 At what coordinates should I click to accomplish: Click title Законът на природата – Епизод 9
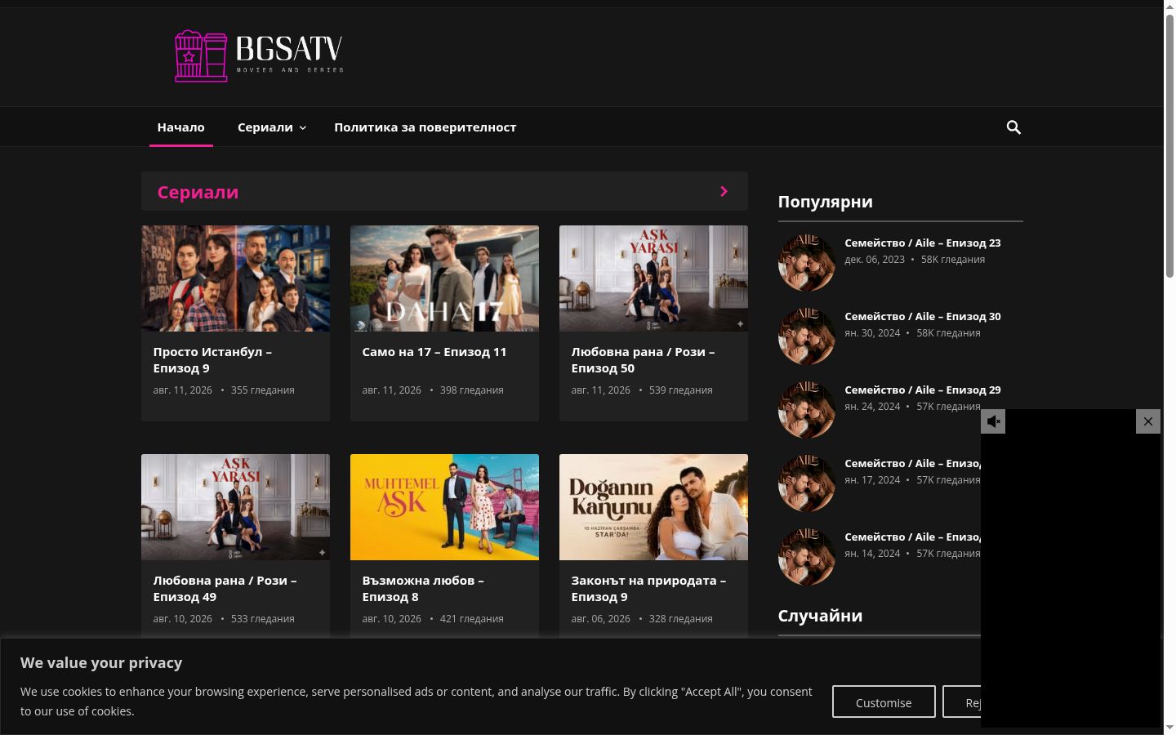pos(648,589)
